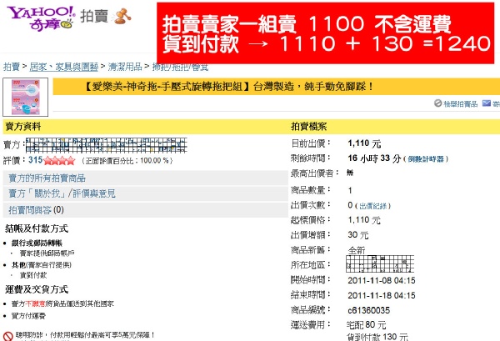500x341 pixels.
Task: Open 拍賣問與答 section
Action: 30,209
